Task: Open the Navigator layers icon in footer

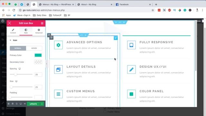Action: [13, 104]
